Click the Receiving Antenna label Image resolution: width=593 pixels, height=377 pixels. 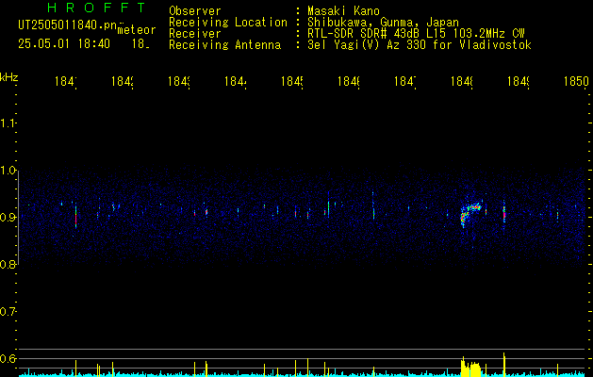coord(225,45)
